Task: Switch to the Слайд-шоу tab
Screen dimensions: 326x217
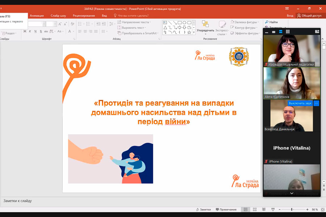Action: (58, 16)
